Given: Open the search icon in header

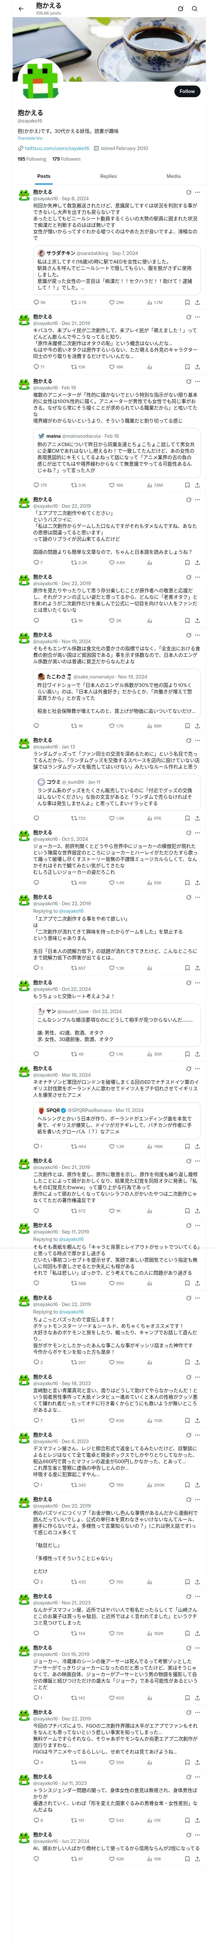Looking at the screenshot, I should 195,8.
